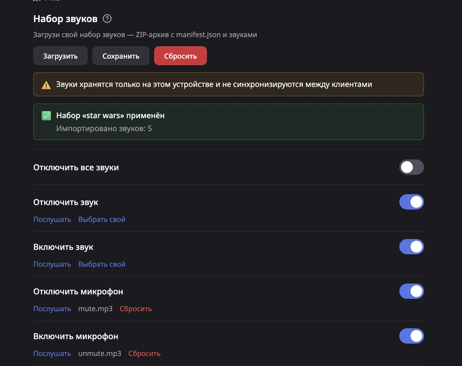Click the help icon beside Набор звуков
Screen dimensions: 462x366
coord(107,19)
